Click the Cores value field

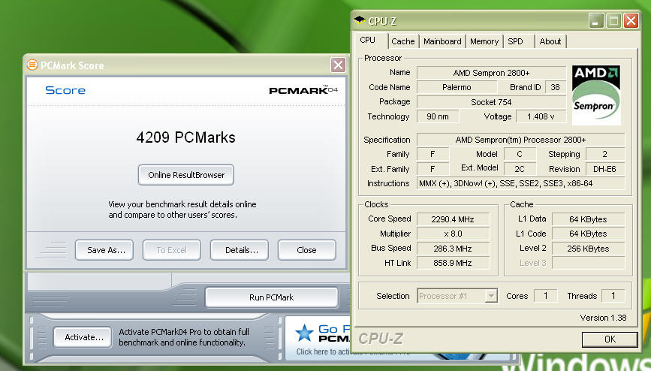(546, 296)
